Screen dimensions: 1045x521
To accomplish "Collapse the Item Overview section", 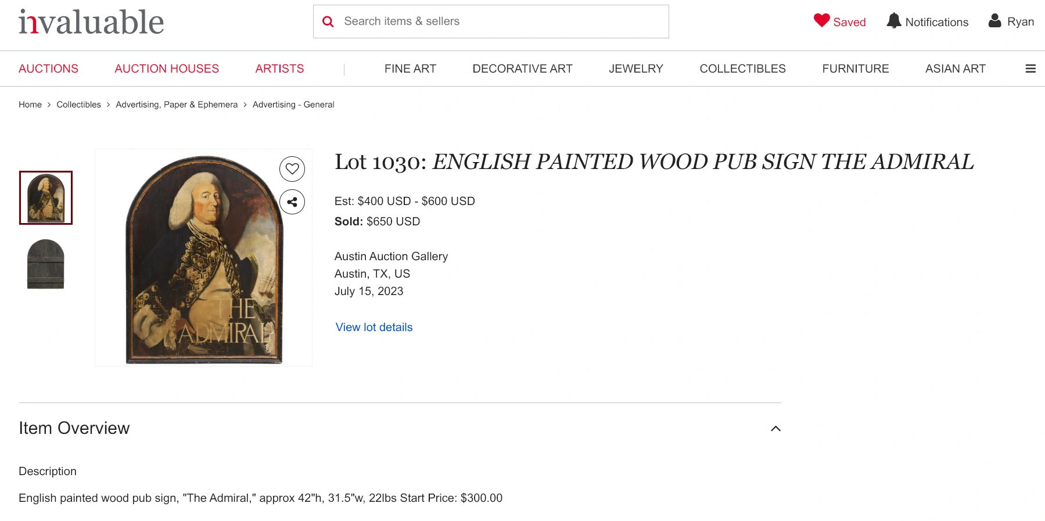I will pos(775,429).
